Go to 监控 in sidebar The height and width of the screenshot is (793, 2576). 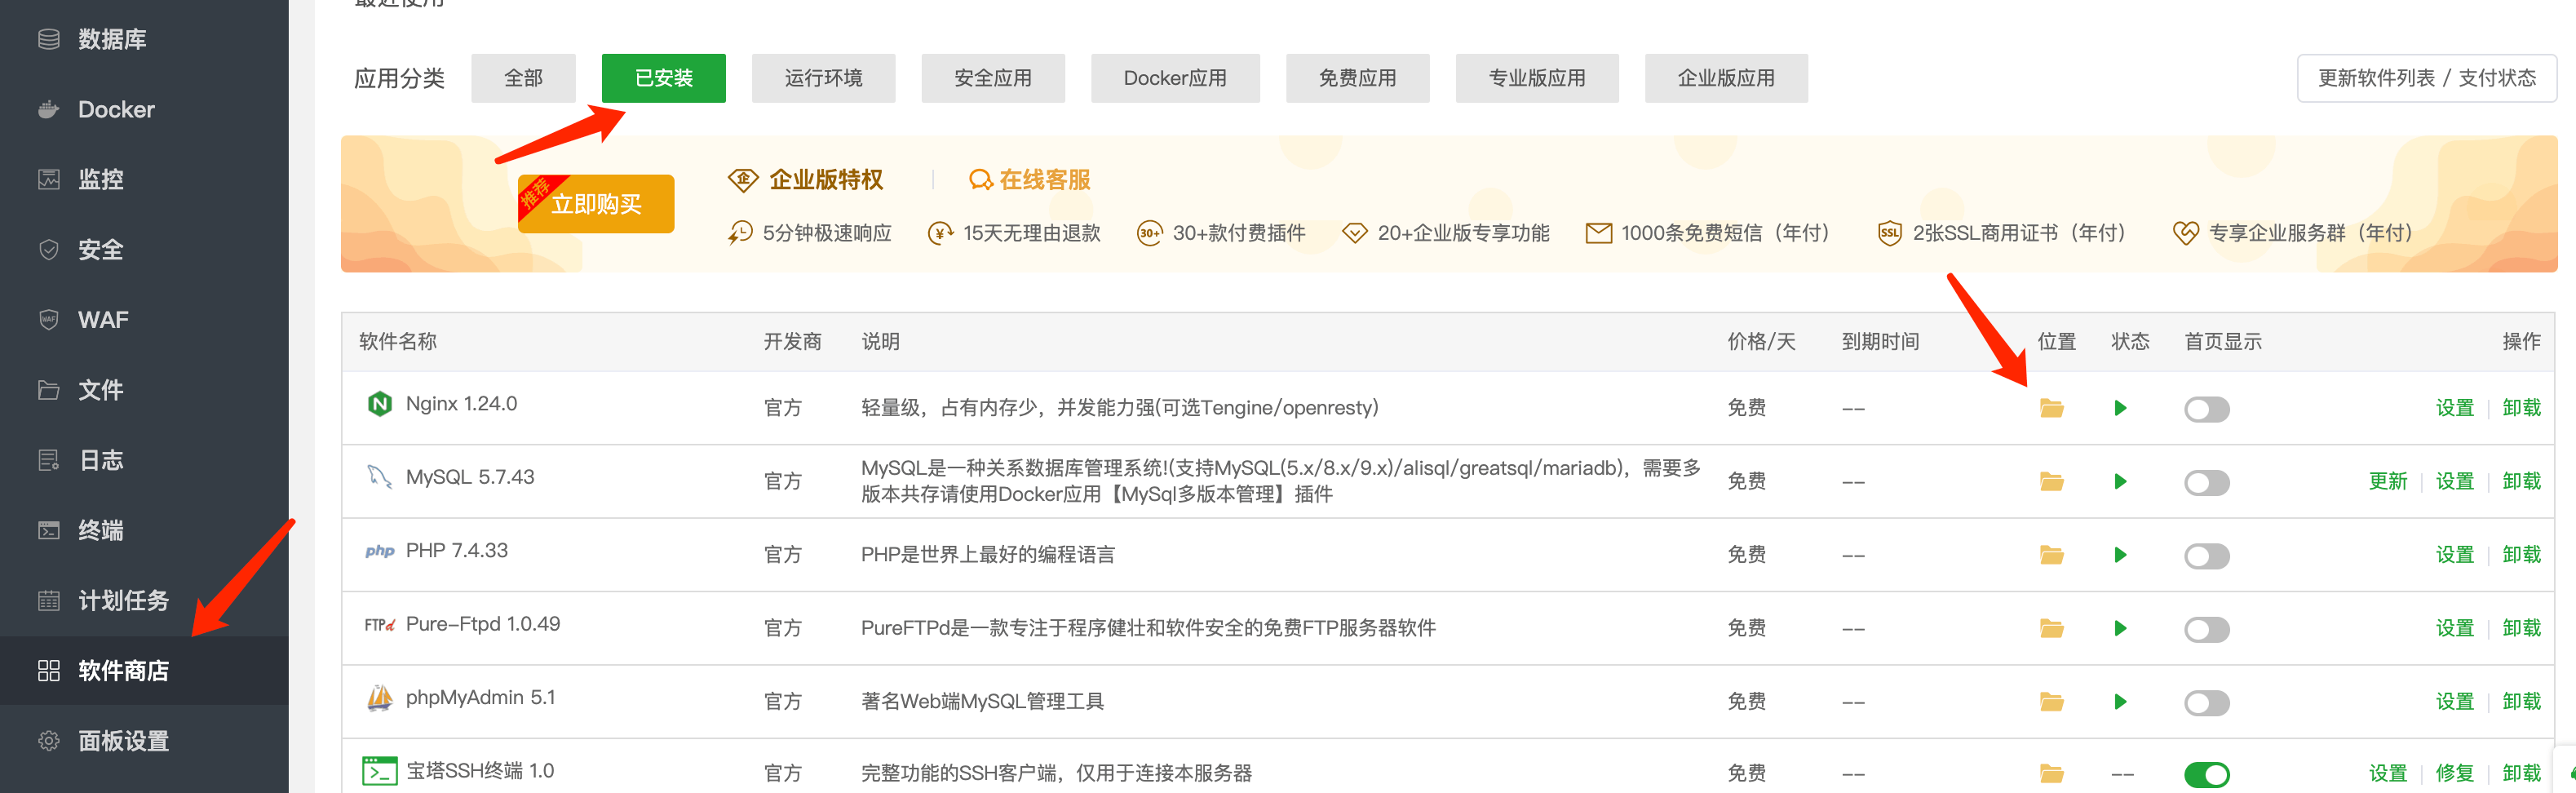(x=144, y=179)
